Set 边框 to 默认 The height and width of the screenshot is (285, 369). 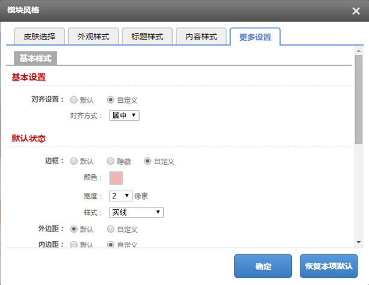74,161
